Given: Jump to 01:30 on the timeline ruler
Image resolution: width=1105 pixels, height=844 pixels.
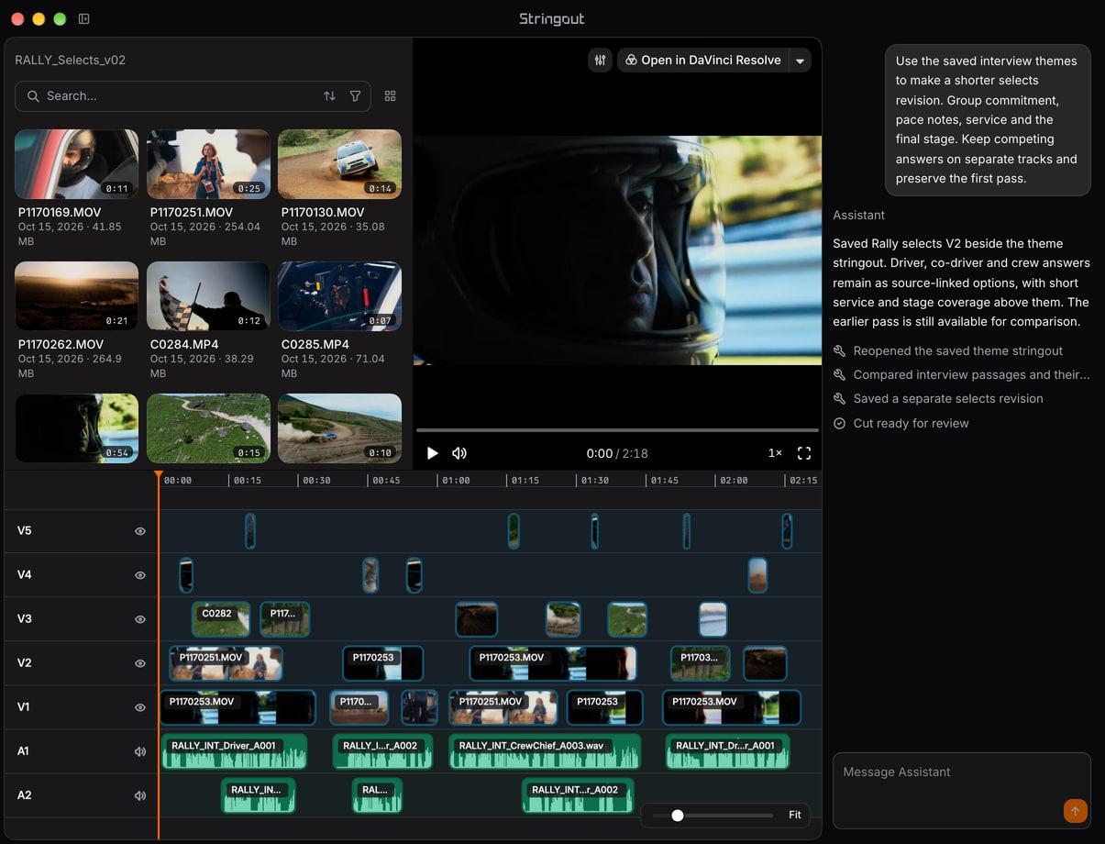Looking at the screenshot, I should 594,480.
